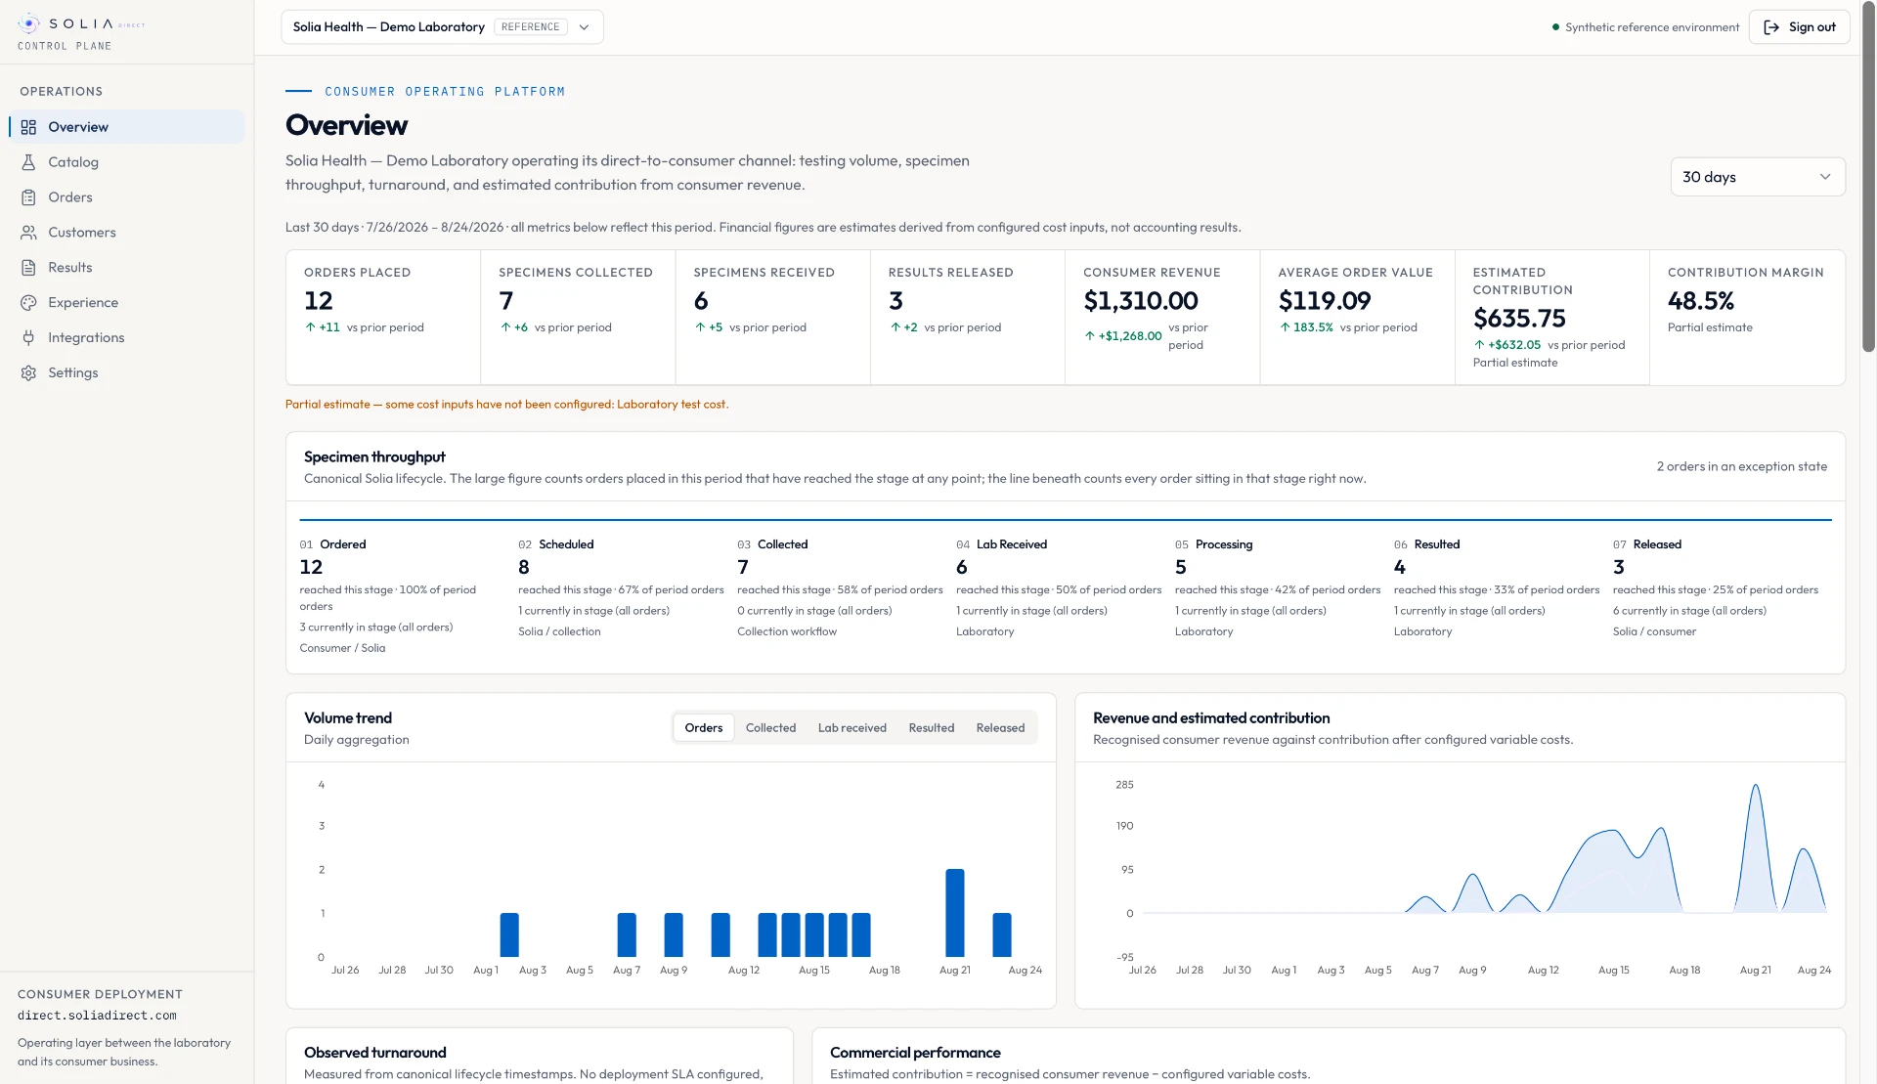
Task: Show Released volume trend
Action: pyautogui.click(x=1000, y=728)
